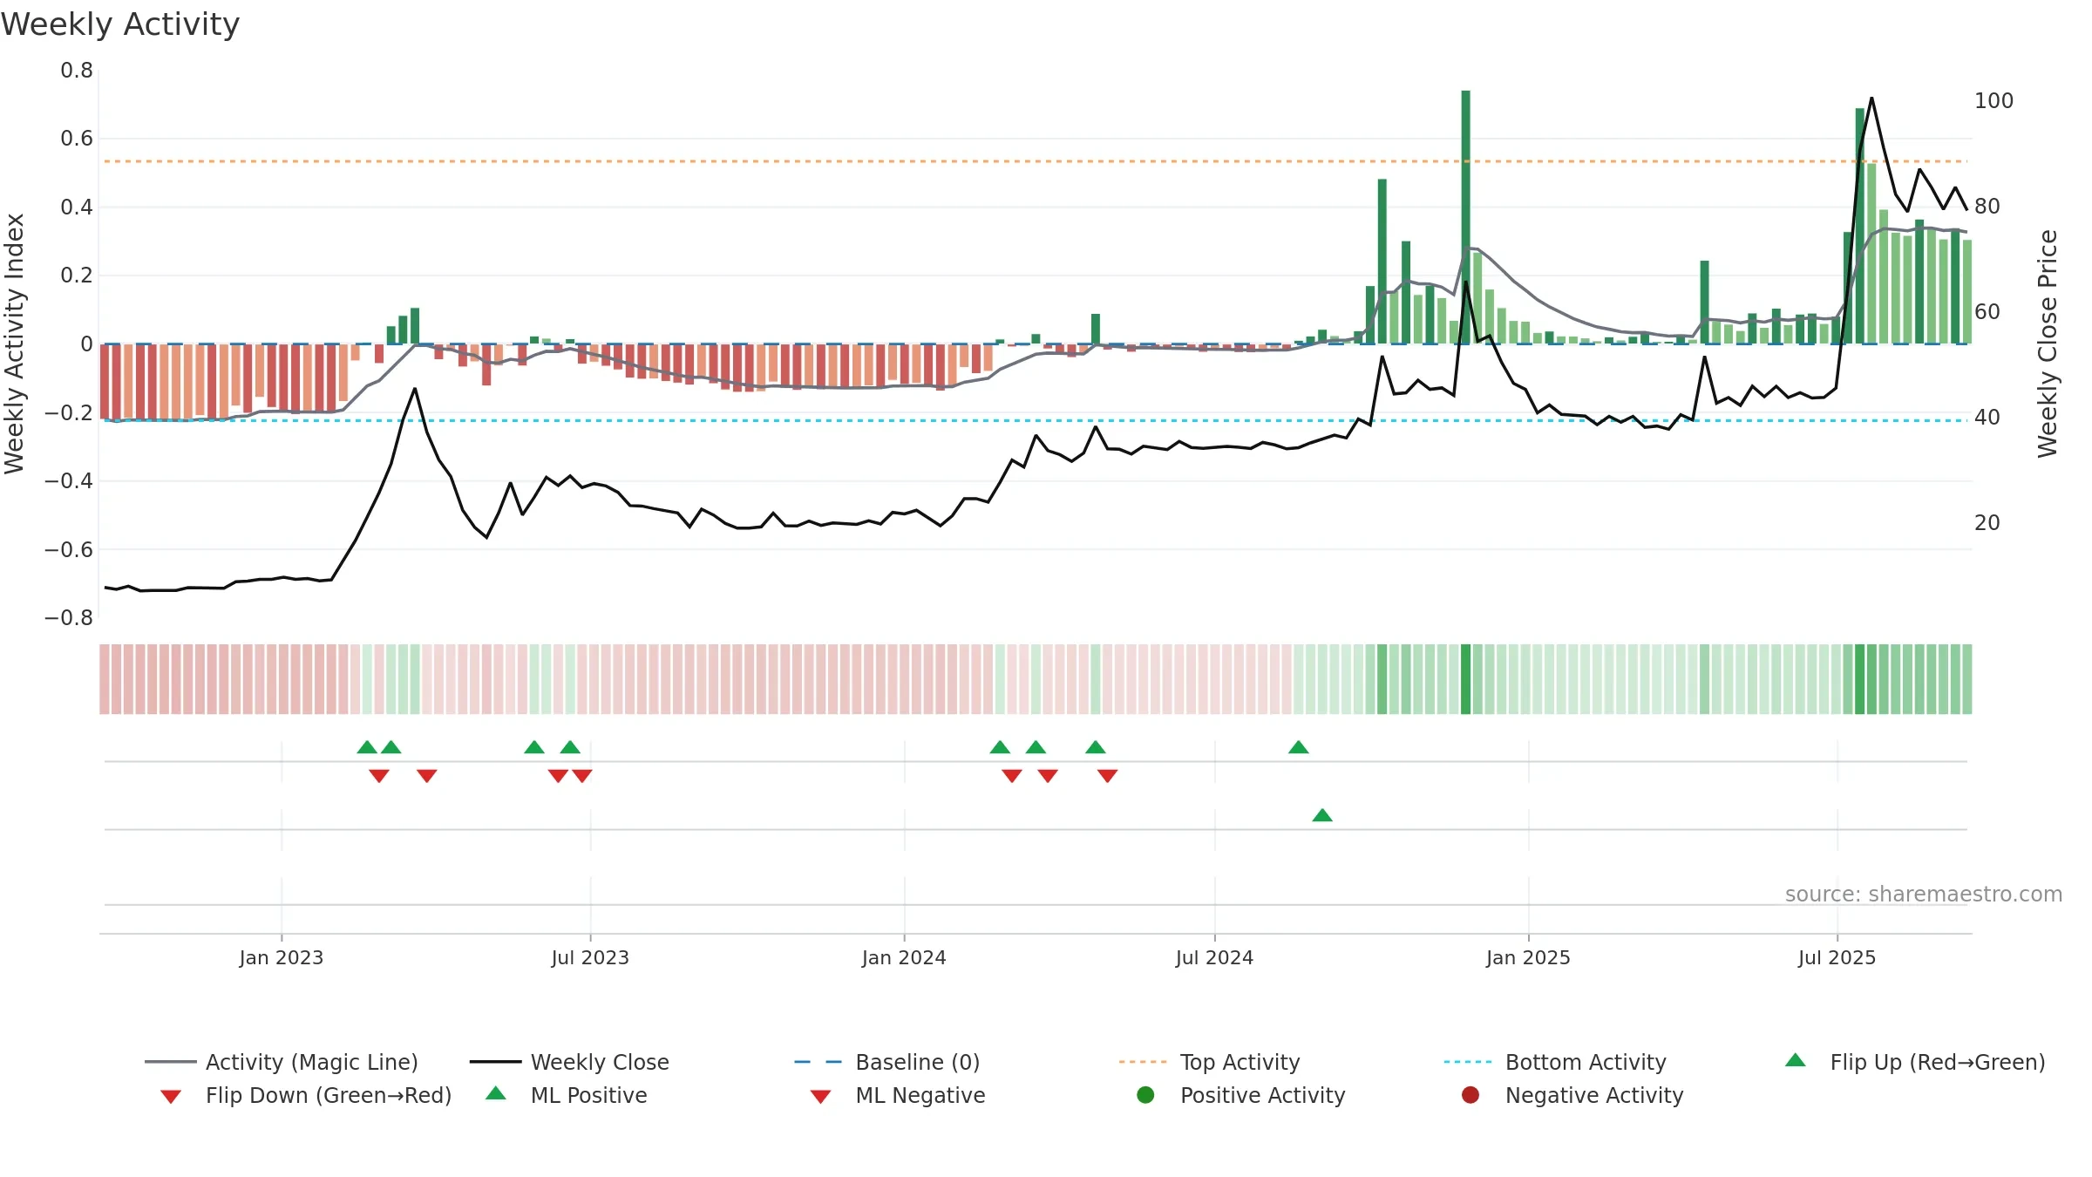
Task: Click the −0.4 left axis tick label
Action: [x=69, y=481]
